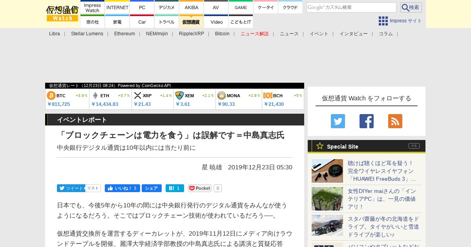Go to the Ethereum category
Viewport: 471px width, 247px height.
pyautogui.click(x=124, y=34)
